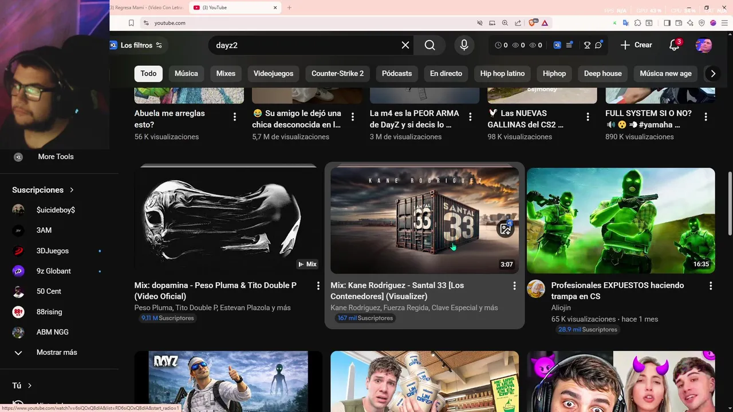Select the Mixes filter chip
733x412 pixels.
coord(226,73)
